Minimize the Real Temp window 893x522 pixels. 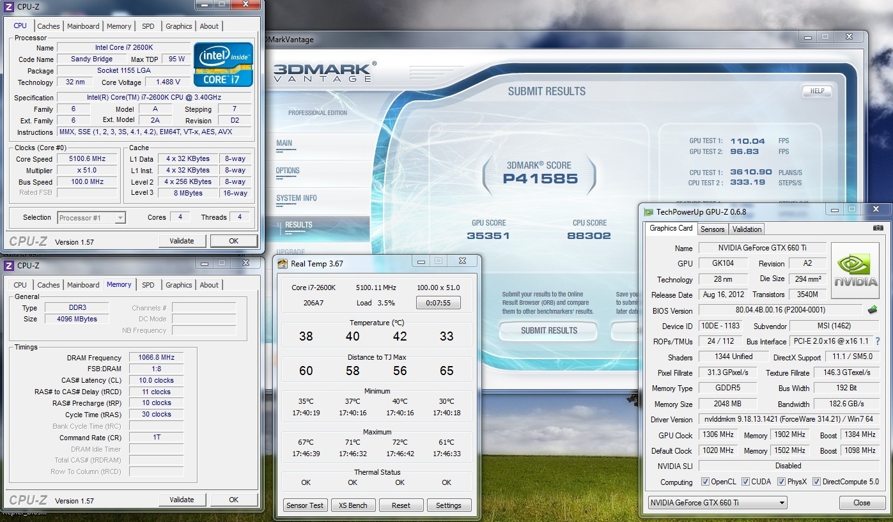point(421,261)
